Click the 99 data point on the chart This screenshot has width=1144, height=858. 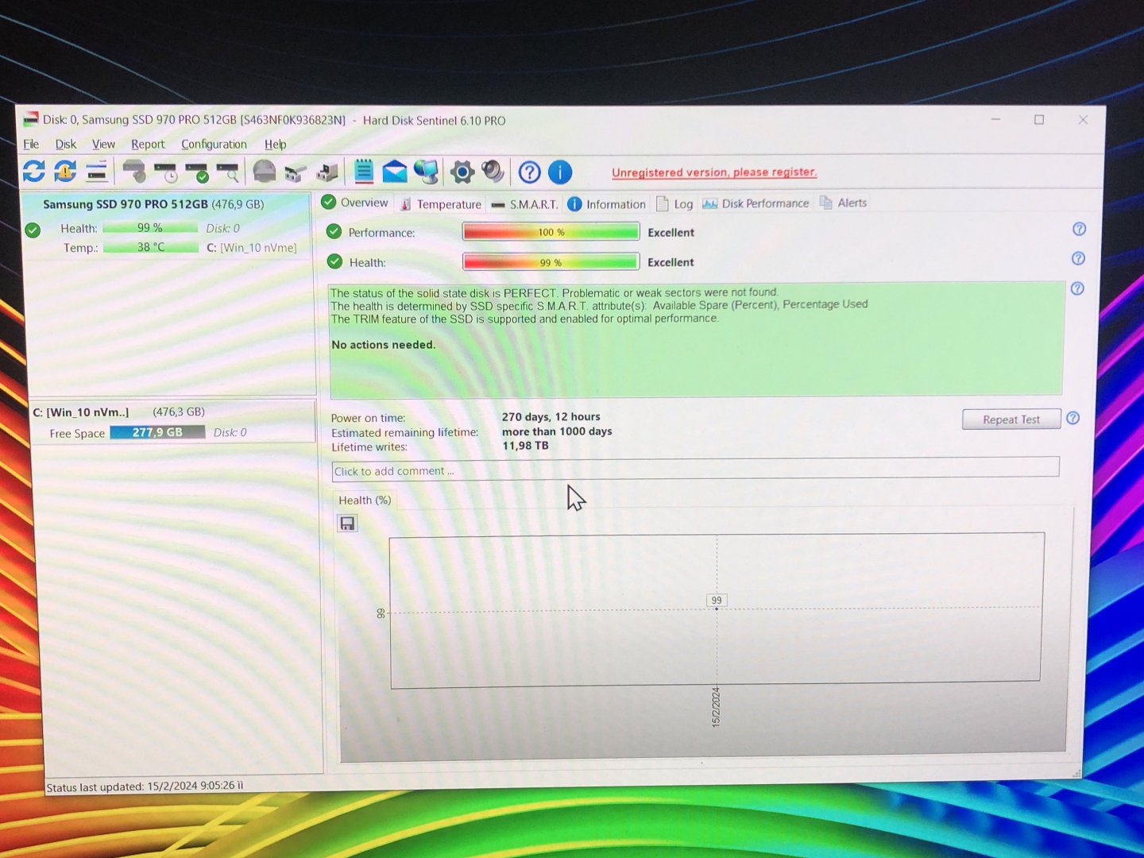[717, 601]
